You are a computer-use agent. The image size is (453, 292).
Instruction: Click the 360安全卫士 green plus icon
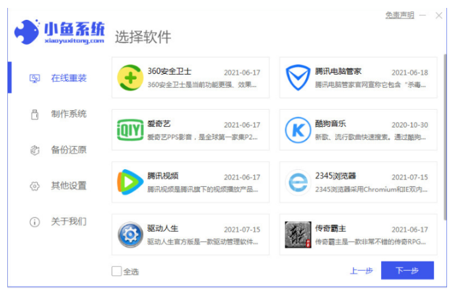(130, 78)
